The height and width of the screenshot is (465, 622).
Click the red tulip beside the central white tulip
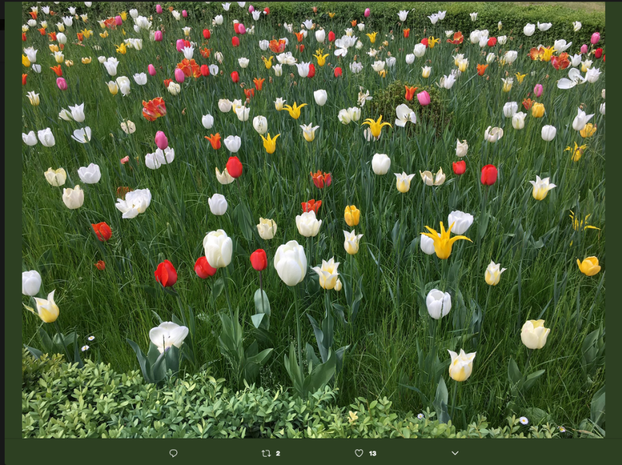coord(258,259)
